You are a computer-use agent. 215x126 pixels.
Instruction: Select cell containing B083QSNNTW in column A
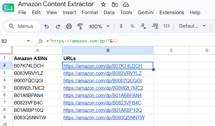37,118
